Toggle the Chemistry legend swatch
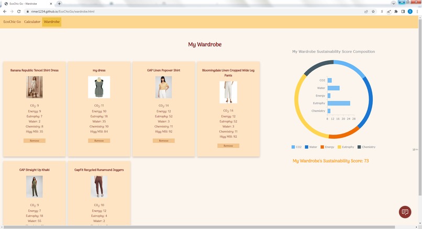The height and width of the screenshot is (229, 422). click(x=359, y=147)
